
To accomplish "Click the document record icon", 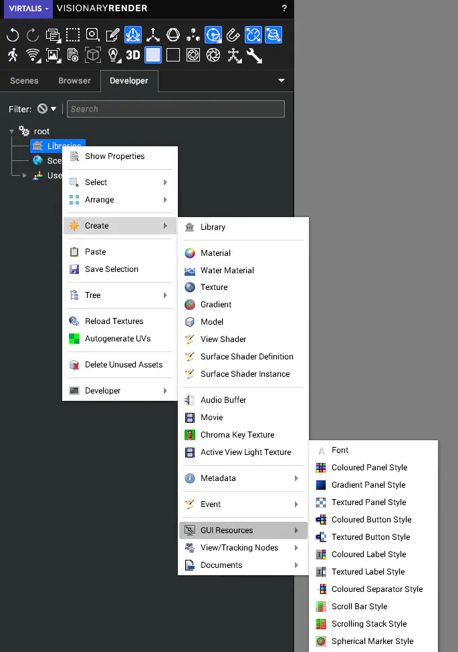I will pos(73,55).
